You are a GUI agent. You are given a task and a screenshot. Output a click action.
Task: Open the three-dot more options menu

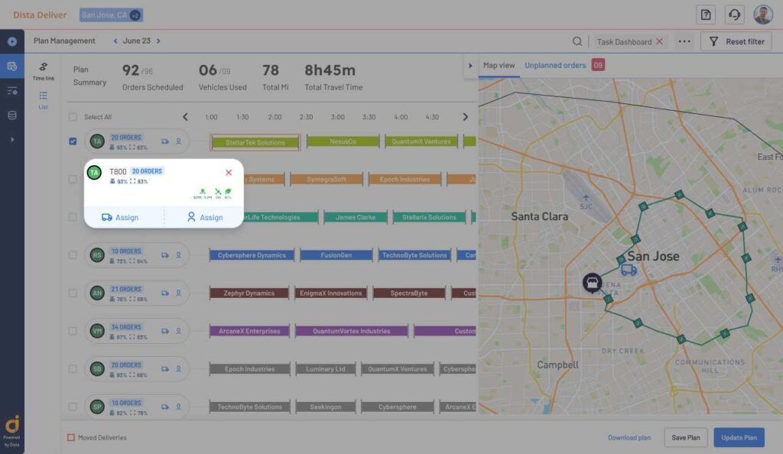684,41
